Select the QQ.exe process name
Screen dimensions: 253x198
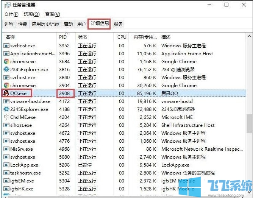pos(18,94)
